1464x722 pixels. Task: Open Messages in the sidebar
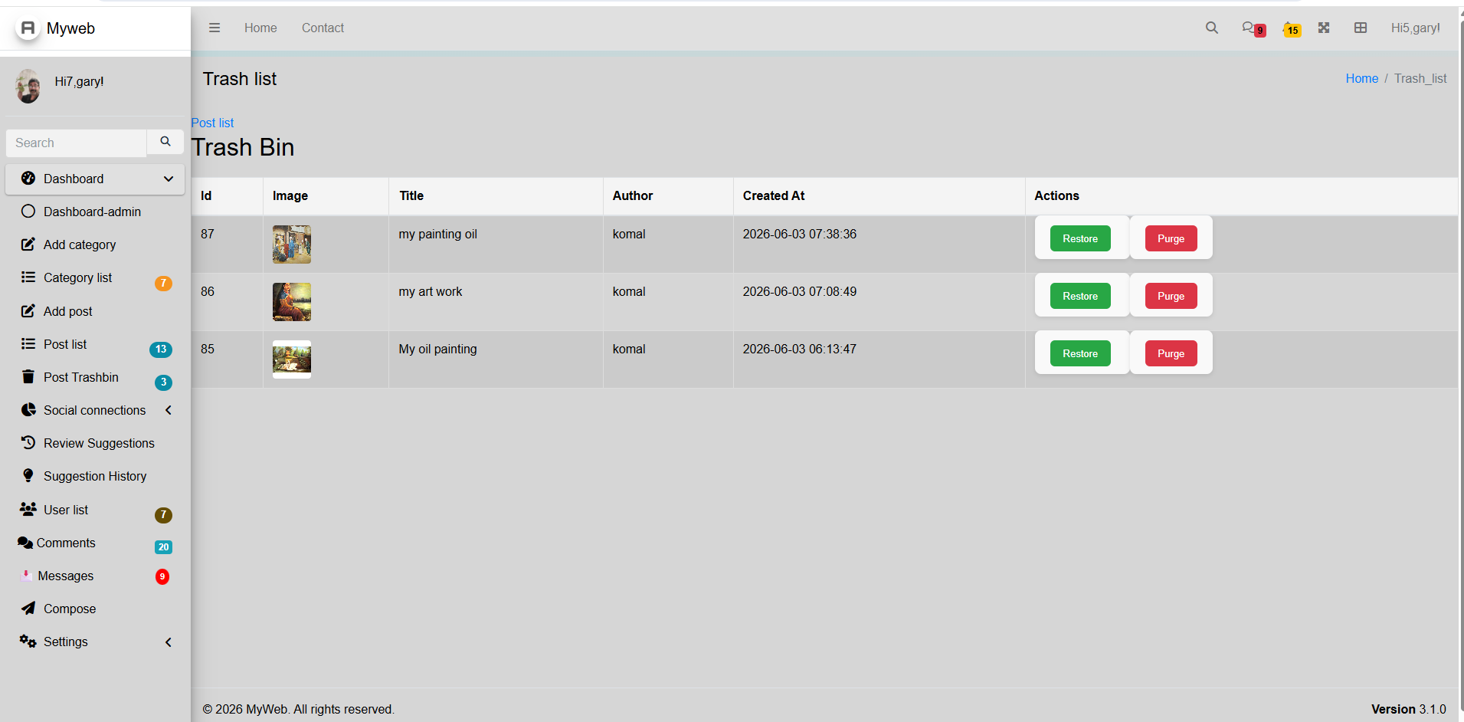tap(95, 576)
